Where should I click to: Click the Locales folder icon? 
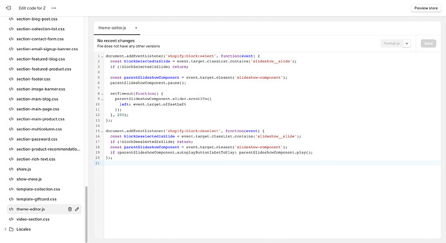(x=12, y=229)
